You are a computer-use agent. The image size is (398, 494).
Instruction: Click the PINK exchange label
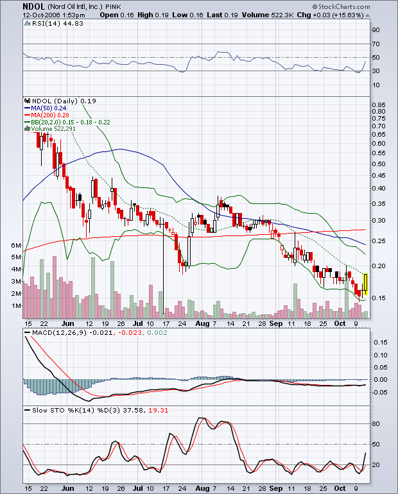pos(113,6)
